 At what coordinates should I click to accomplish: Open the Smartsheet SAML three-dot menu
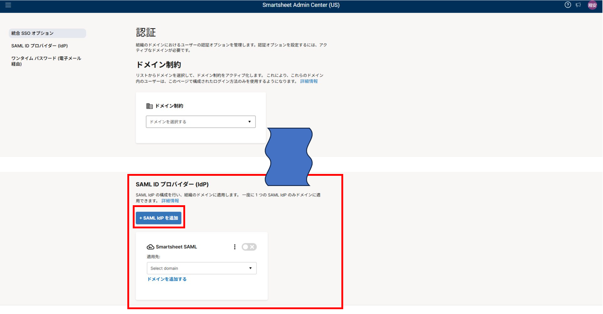pos(235,247)
